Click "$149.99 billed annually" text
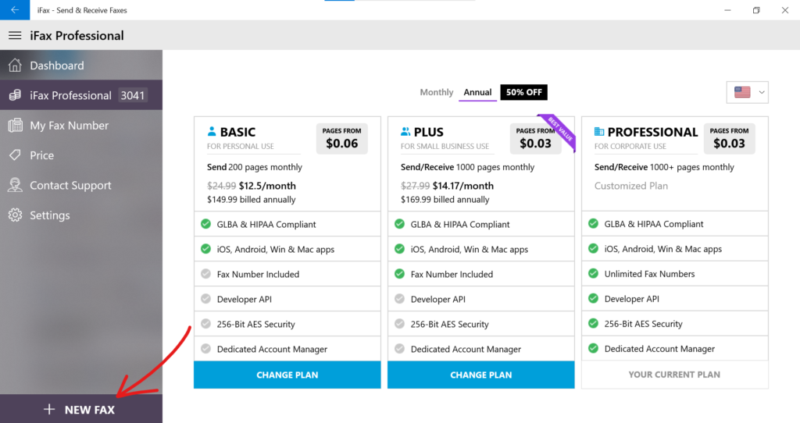 pos(251,199)
